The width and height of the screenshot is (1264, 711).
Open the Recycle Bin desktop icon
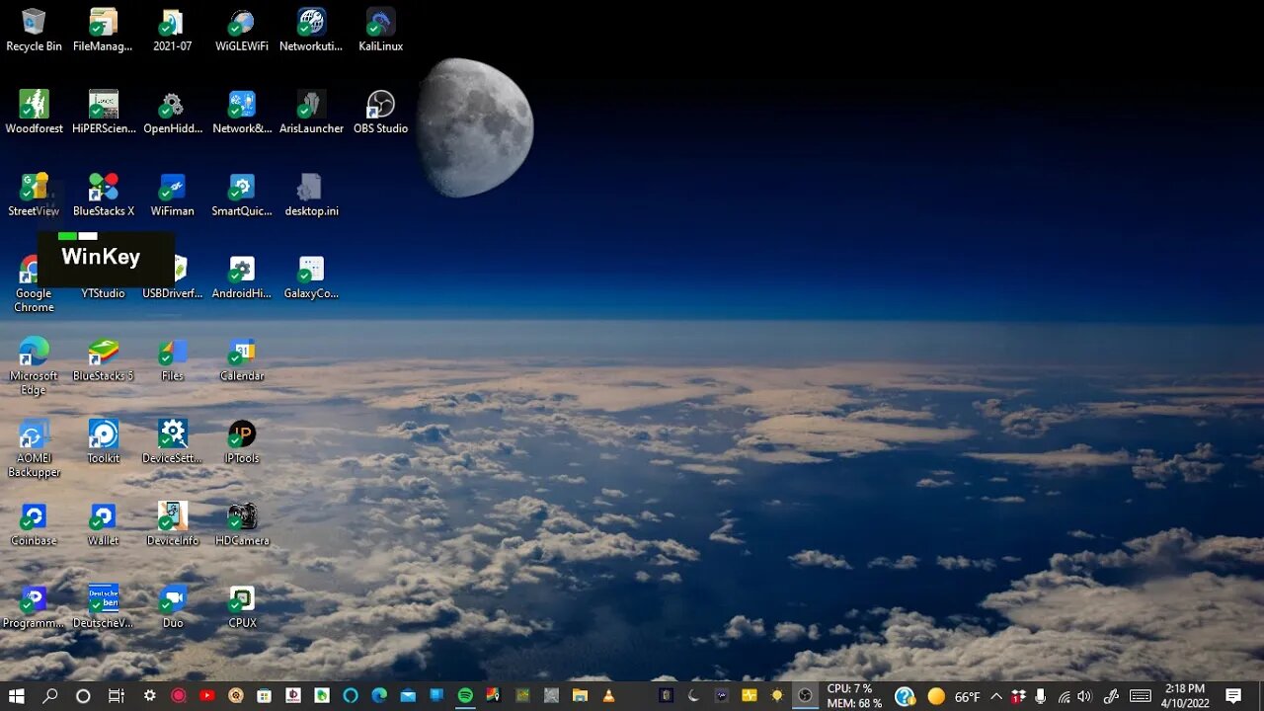(34, 30)
